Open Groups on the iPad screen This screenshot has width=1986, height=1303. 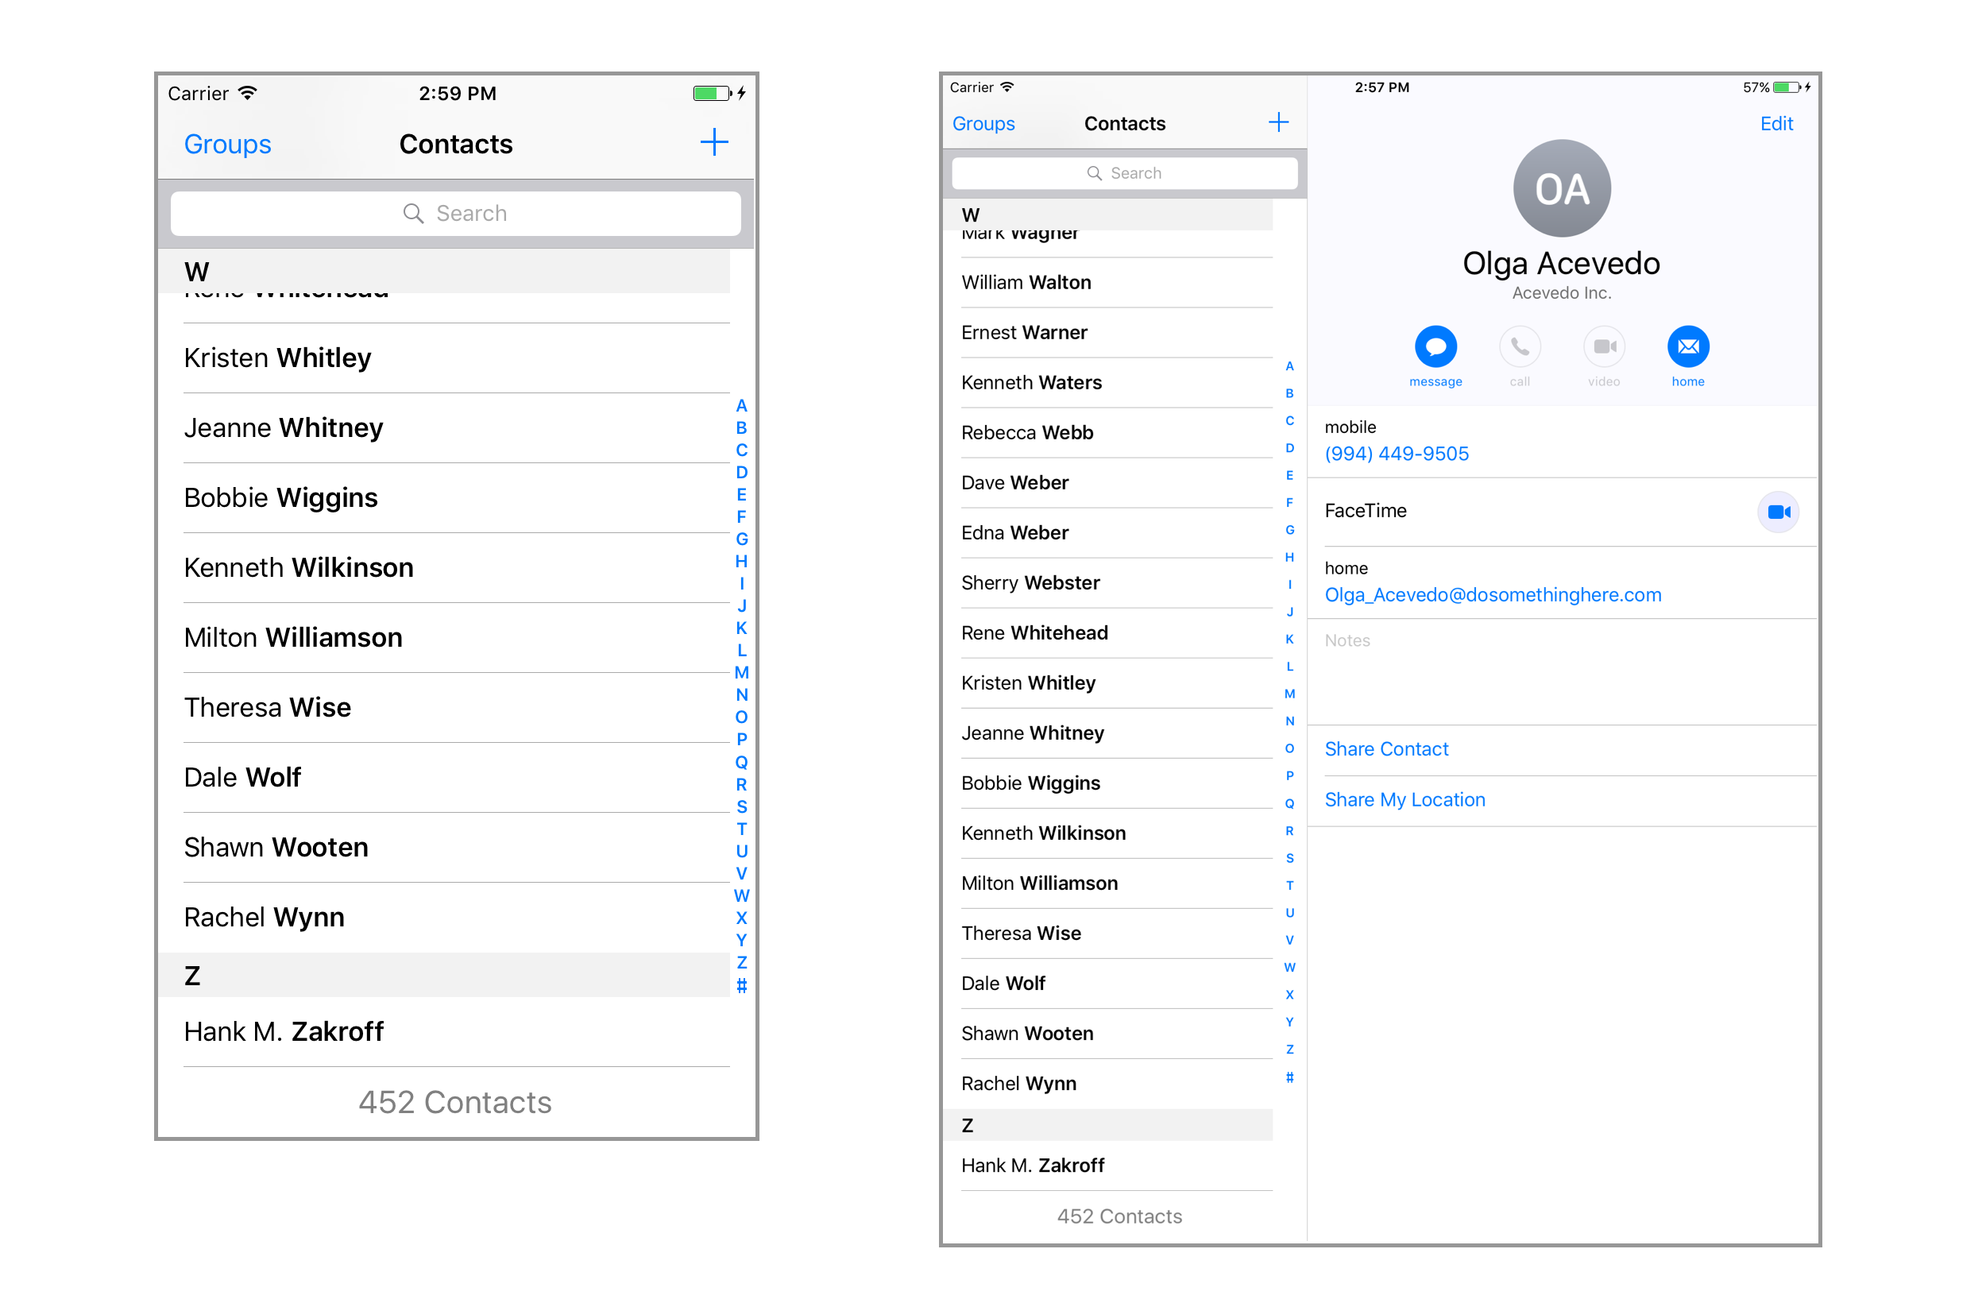(983, 123)
